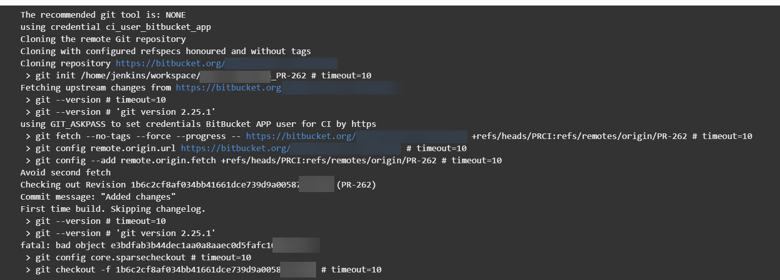Image resolution: width=780 pixels, height=280 pixels.
Task: Click the "using GIT_ASKPASS to set credentials" line
Action: pos(198,124)
